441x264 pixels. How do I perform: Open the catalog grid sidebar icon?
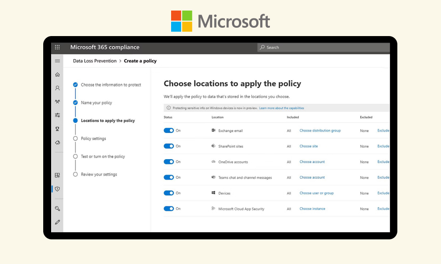57,176
